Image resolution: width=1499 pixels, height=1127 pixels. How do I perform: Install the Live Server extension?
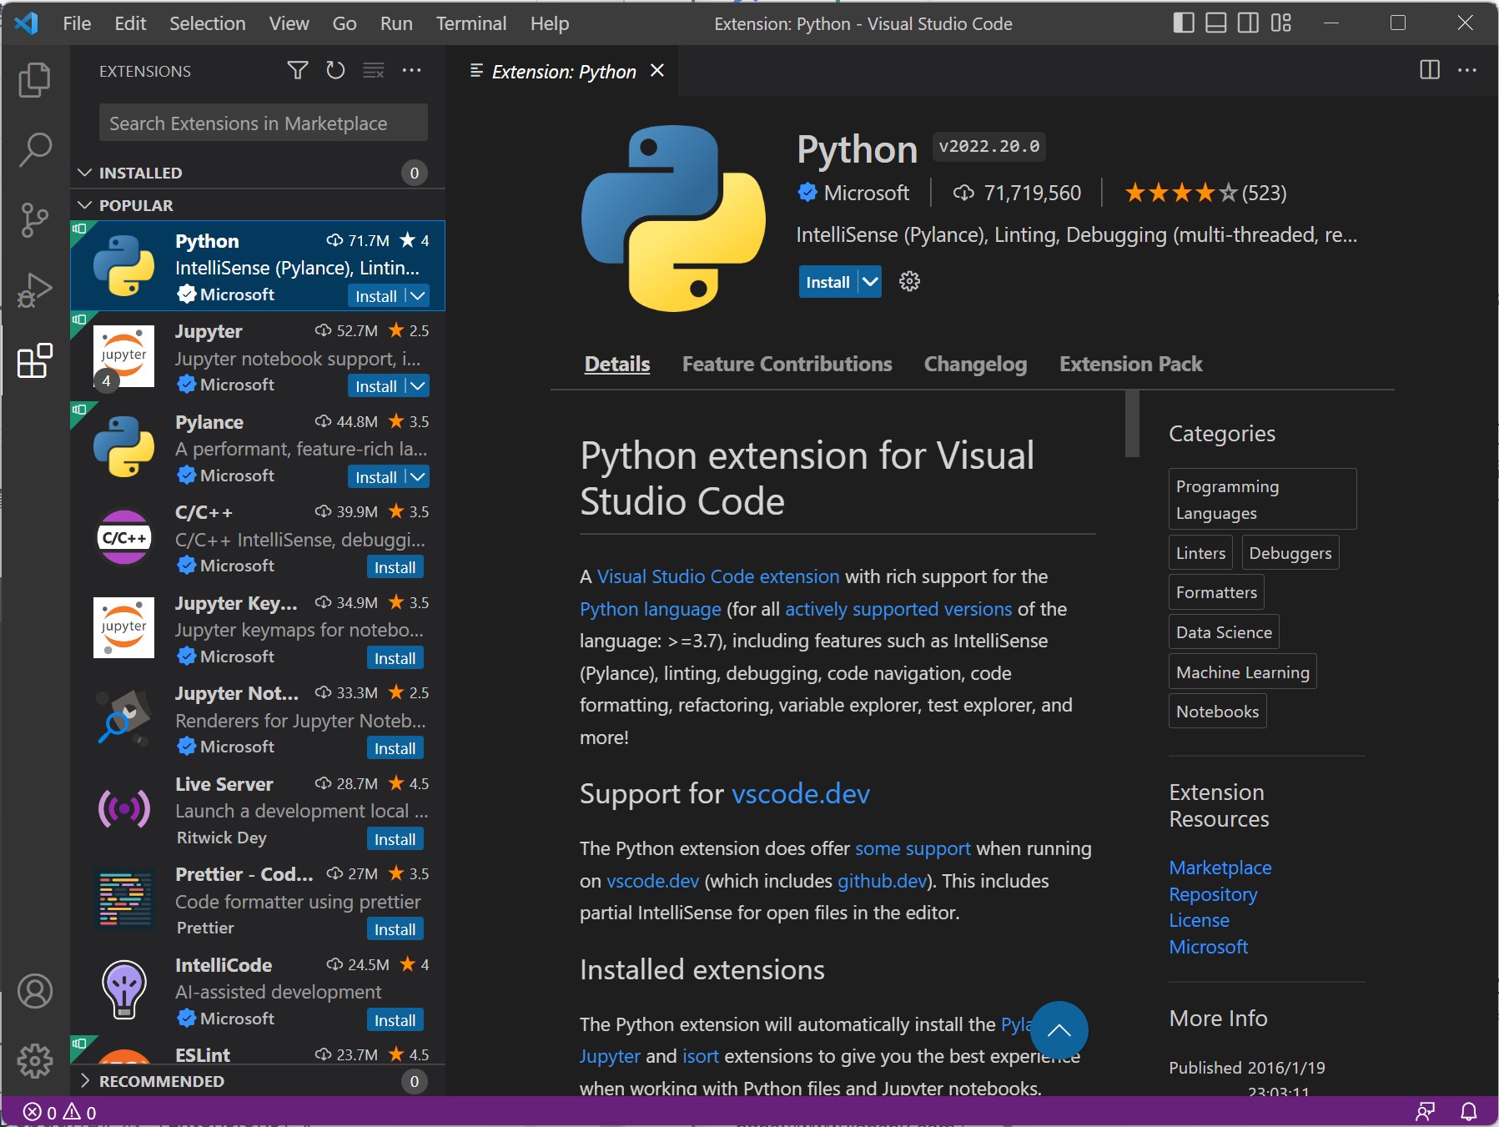(x=395, y=839)
